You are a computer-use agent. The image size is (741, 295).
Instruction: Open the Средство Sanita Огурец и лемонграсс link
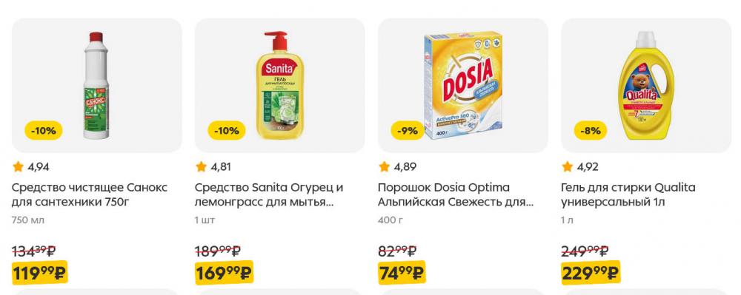tap(269, 195)
